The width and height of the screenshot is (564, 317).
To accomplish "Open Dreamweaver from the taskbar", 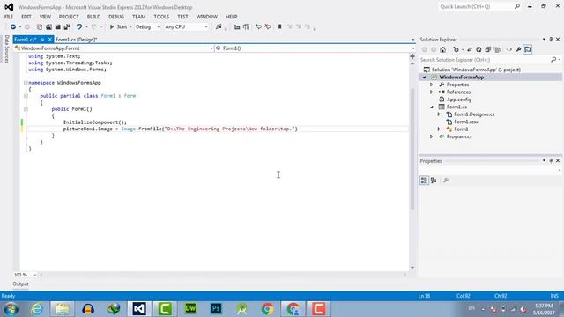I will pos(190,309).
